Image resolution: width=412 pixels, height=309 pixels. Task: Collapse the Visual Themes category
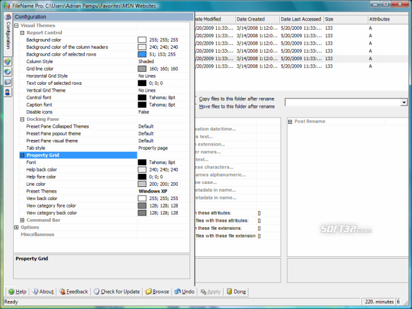point(16,25)
